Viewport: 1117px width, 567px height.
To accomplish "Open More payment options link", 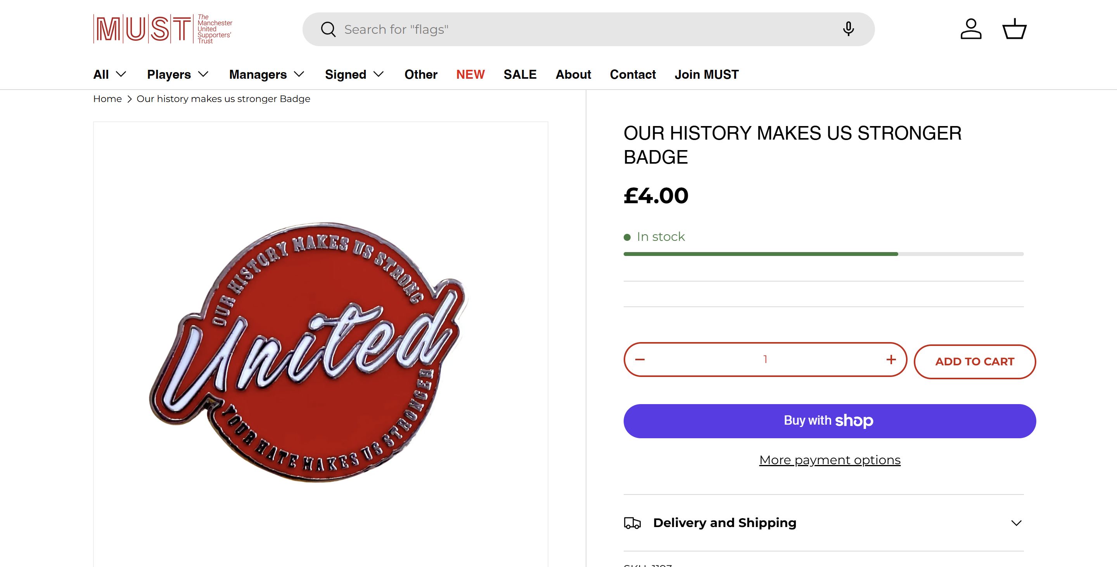I will point(829,460).
